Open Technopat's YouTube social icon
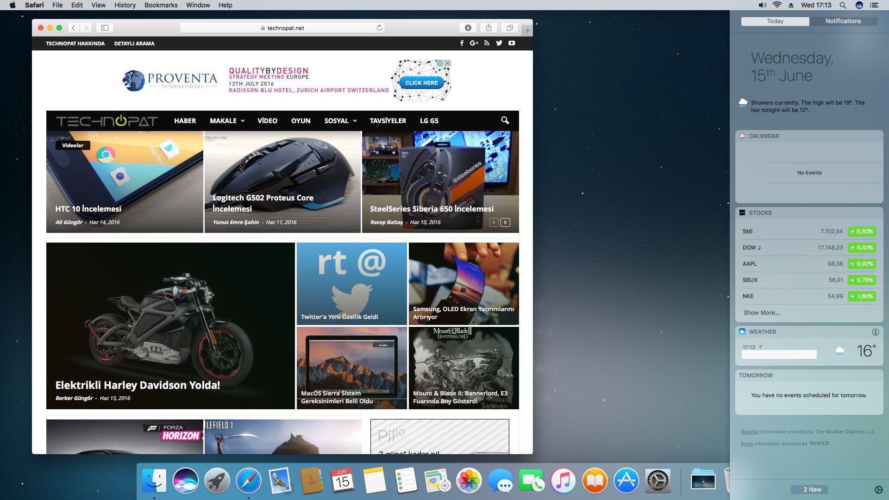Viewport: 889px width, 500px height. pos(512,43)
